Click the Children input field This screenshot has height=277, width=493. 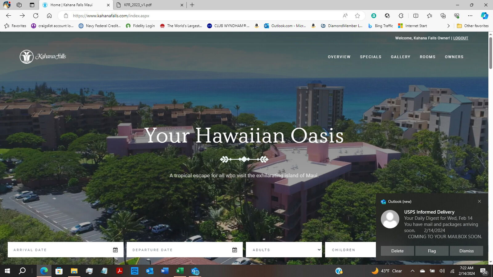(x=350, y=250)
